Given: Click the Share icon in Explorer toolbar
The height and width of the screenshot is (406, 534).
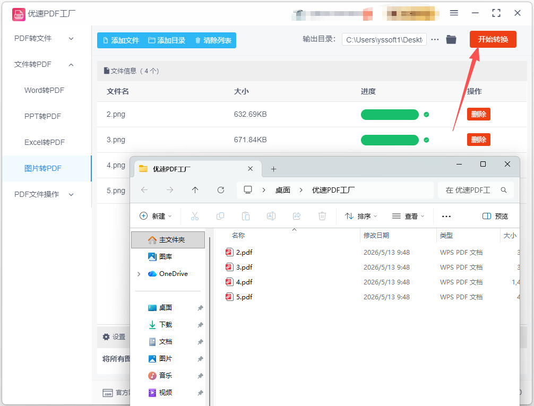Looking at the screenshot, I should pyautogui.click(x=297, y=216).
